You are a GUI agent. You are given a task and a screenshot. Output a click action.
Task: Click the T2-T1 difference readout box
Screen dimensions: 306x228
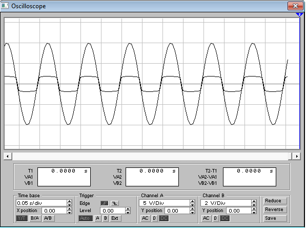coord(250,177)
